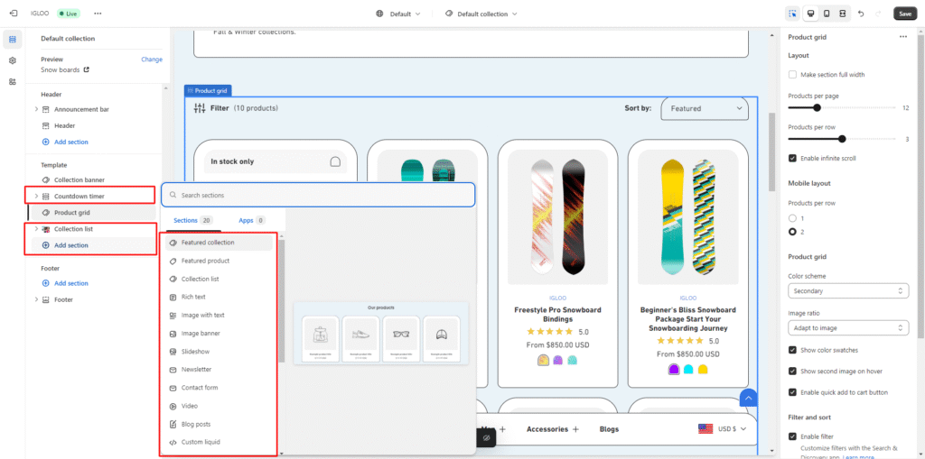Image resolution: width=925 pixels, height=459 pixels.
Task: Switch to mobile preview icon
Action: (x=826, y=14)
